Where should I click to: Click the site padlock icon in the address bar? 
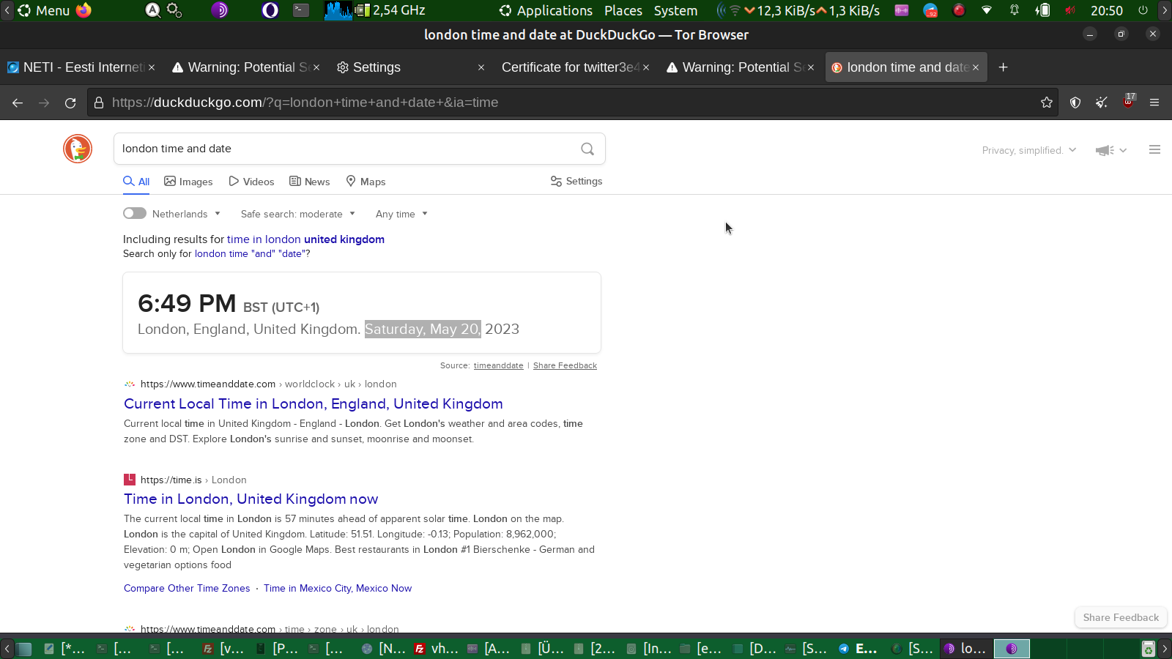99,103
